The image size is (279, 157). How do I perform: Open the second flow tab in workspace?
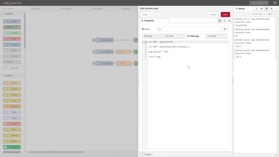click(x=74, y=9)
